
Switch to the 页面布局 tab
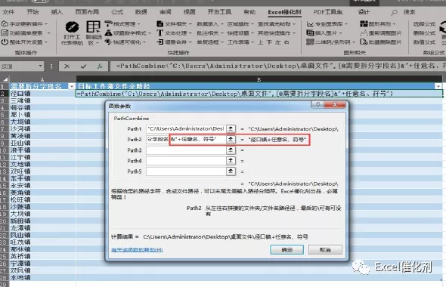(87, 12)
